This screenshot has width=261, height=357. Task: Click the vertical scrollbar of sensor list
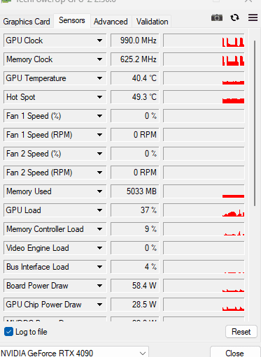click(255, 123)
